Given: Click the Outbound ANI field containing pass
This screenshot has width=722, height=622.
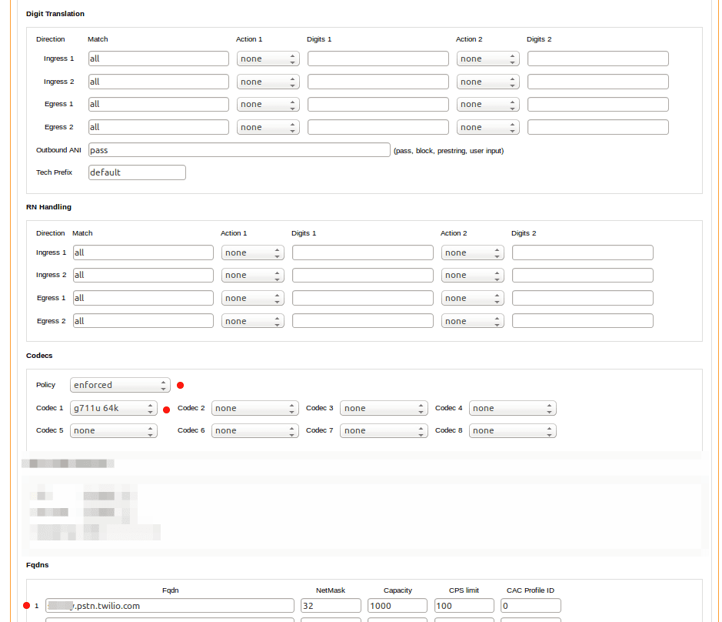Looking at the screenshot, I should coord(238,149).
